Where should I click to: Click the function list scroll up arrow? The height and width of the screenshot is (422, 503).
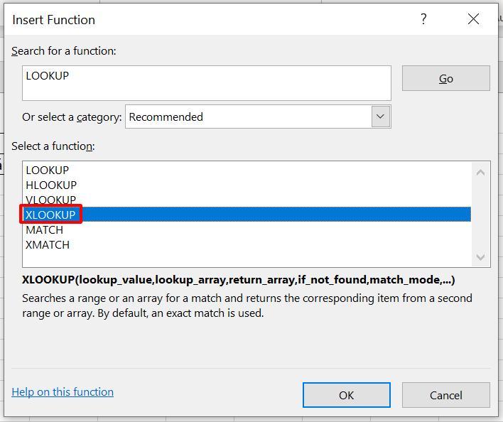coord(481,172)
